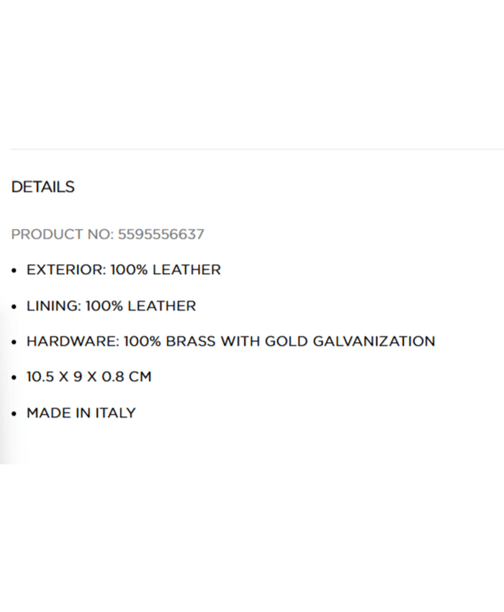Click the word LINING in the list
The image size is (504, 612).
click(x=53, y=306)
